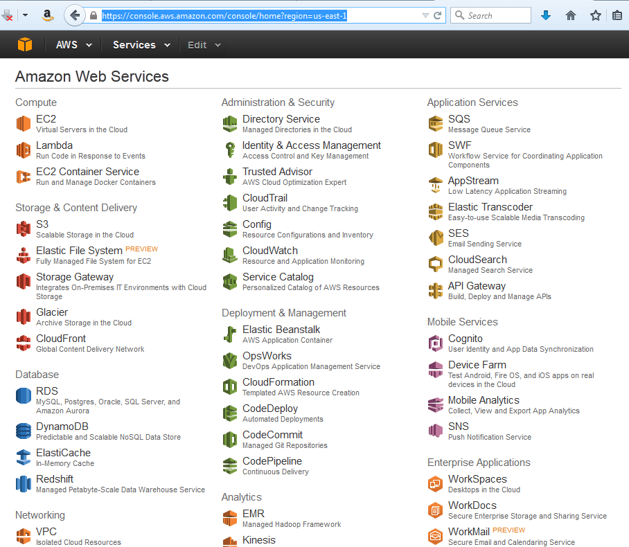Open the Elastic Transcoder link
This screenshot has height=547, width=629.
[490, 207]
